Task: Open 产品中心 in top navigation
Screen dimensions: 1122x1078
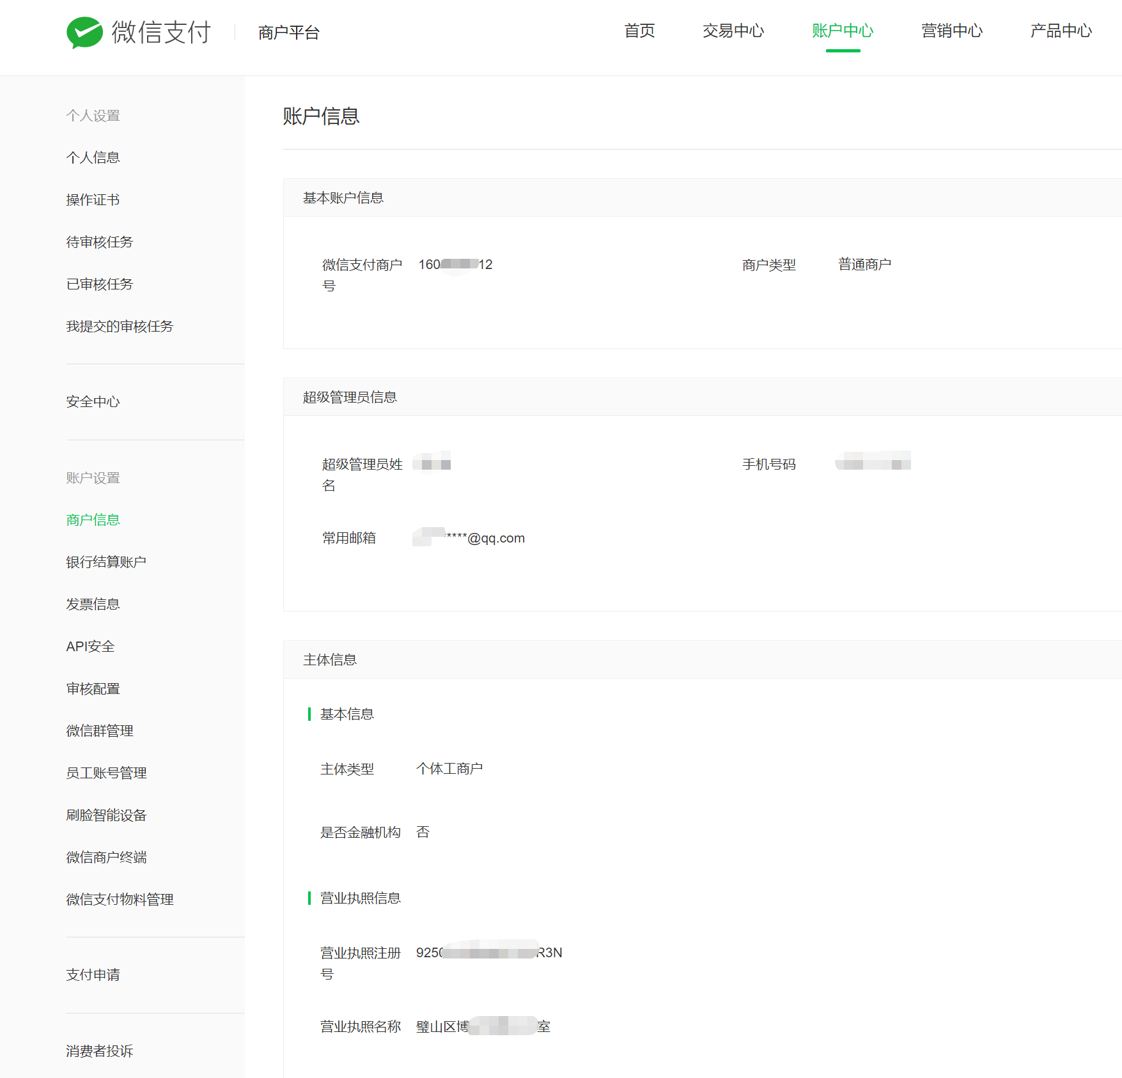Action: pyautogui.click(x=1061, y=31)
